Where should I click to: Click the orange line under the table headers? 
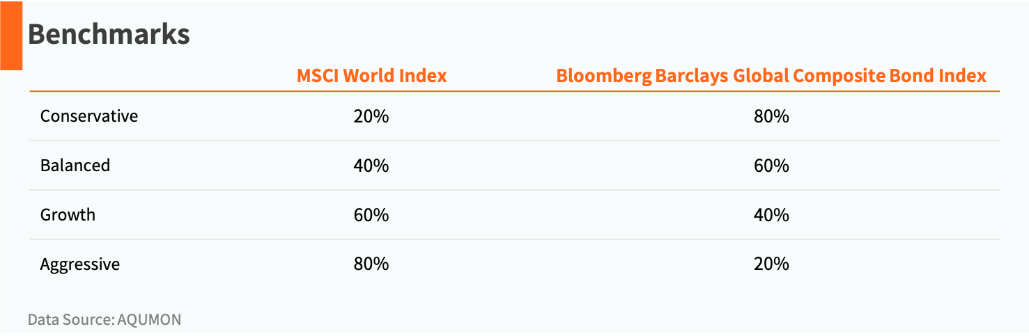point(514,91)
